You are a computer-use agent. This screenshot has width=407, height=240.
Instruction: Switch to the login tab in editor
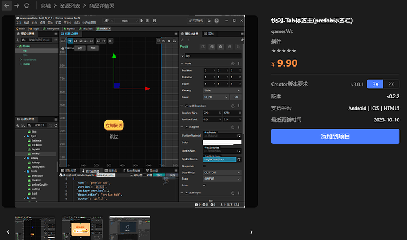pyautogui.click(x=34, y=29)
